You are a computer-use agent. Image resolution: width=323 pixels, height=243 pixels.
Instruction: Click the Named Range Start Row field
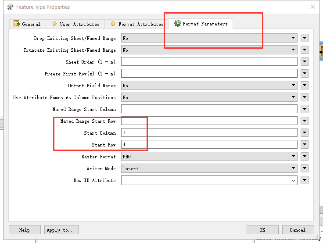click(209, 121)
